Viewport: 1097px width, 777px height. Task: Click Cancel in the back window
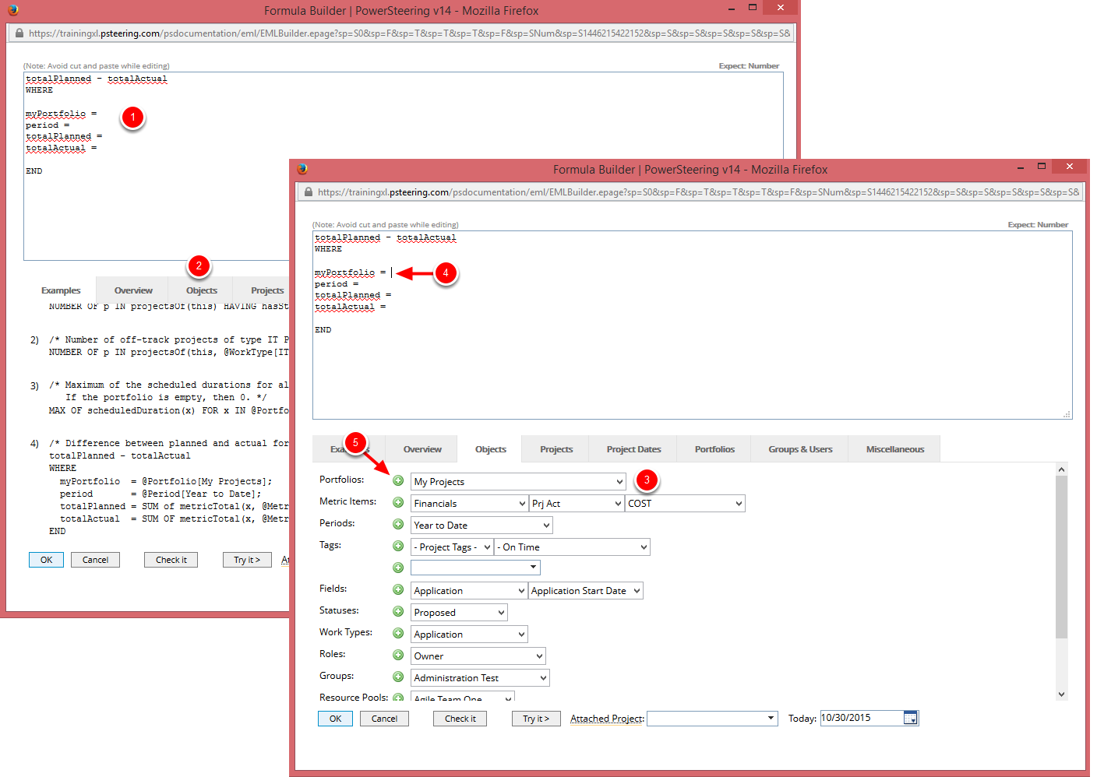click(95, 560)
